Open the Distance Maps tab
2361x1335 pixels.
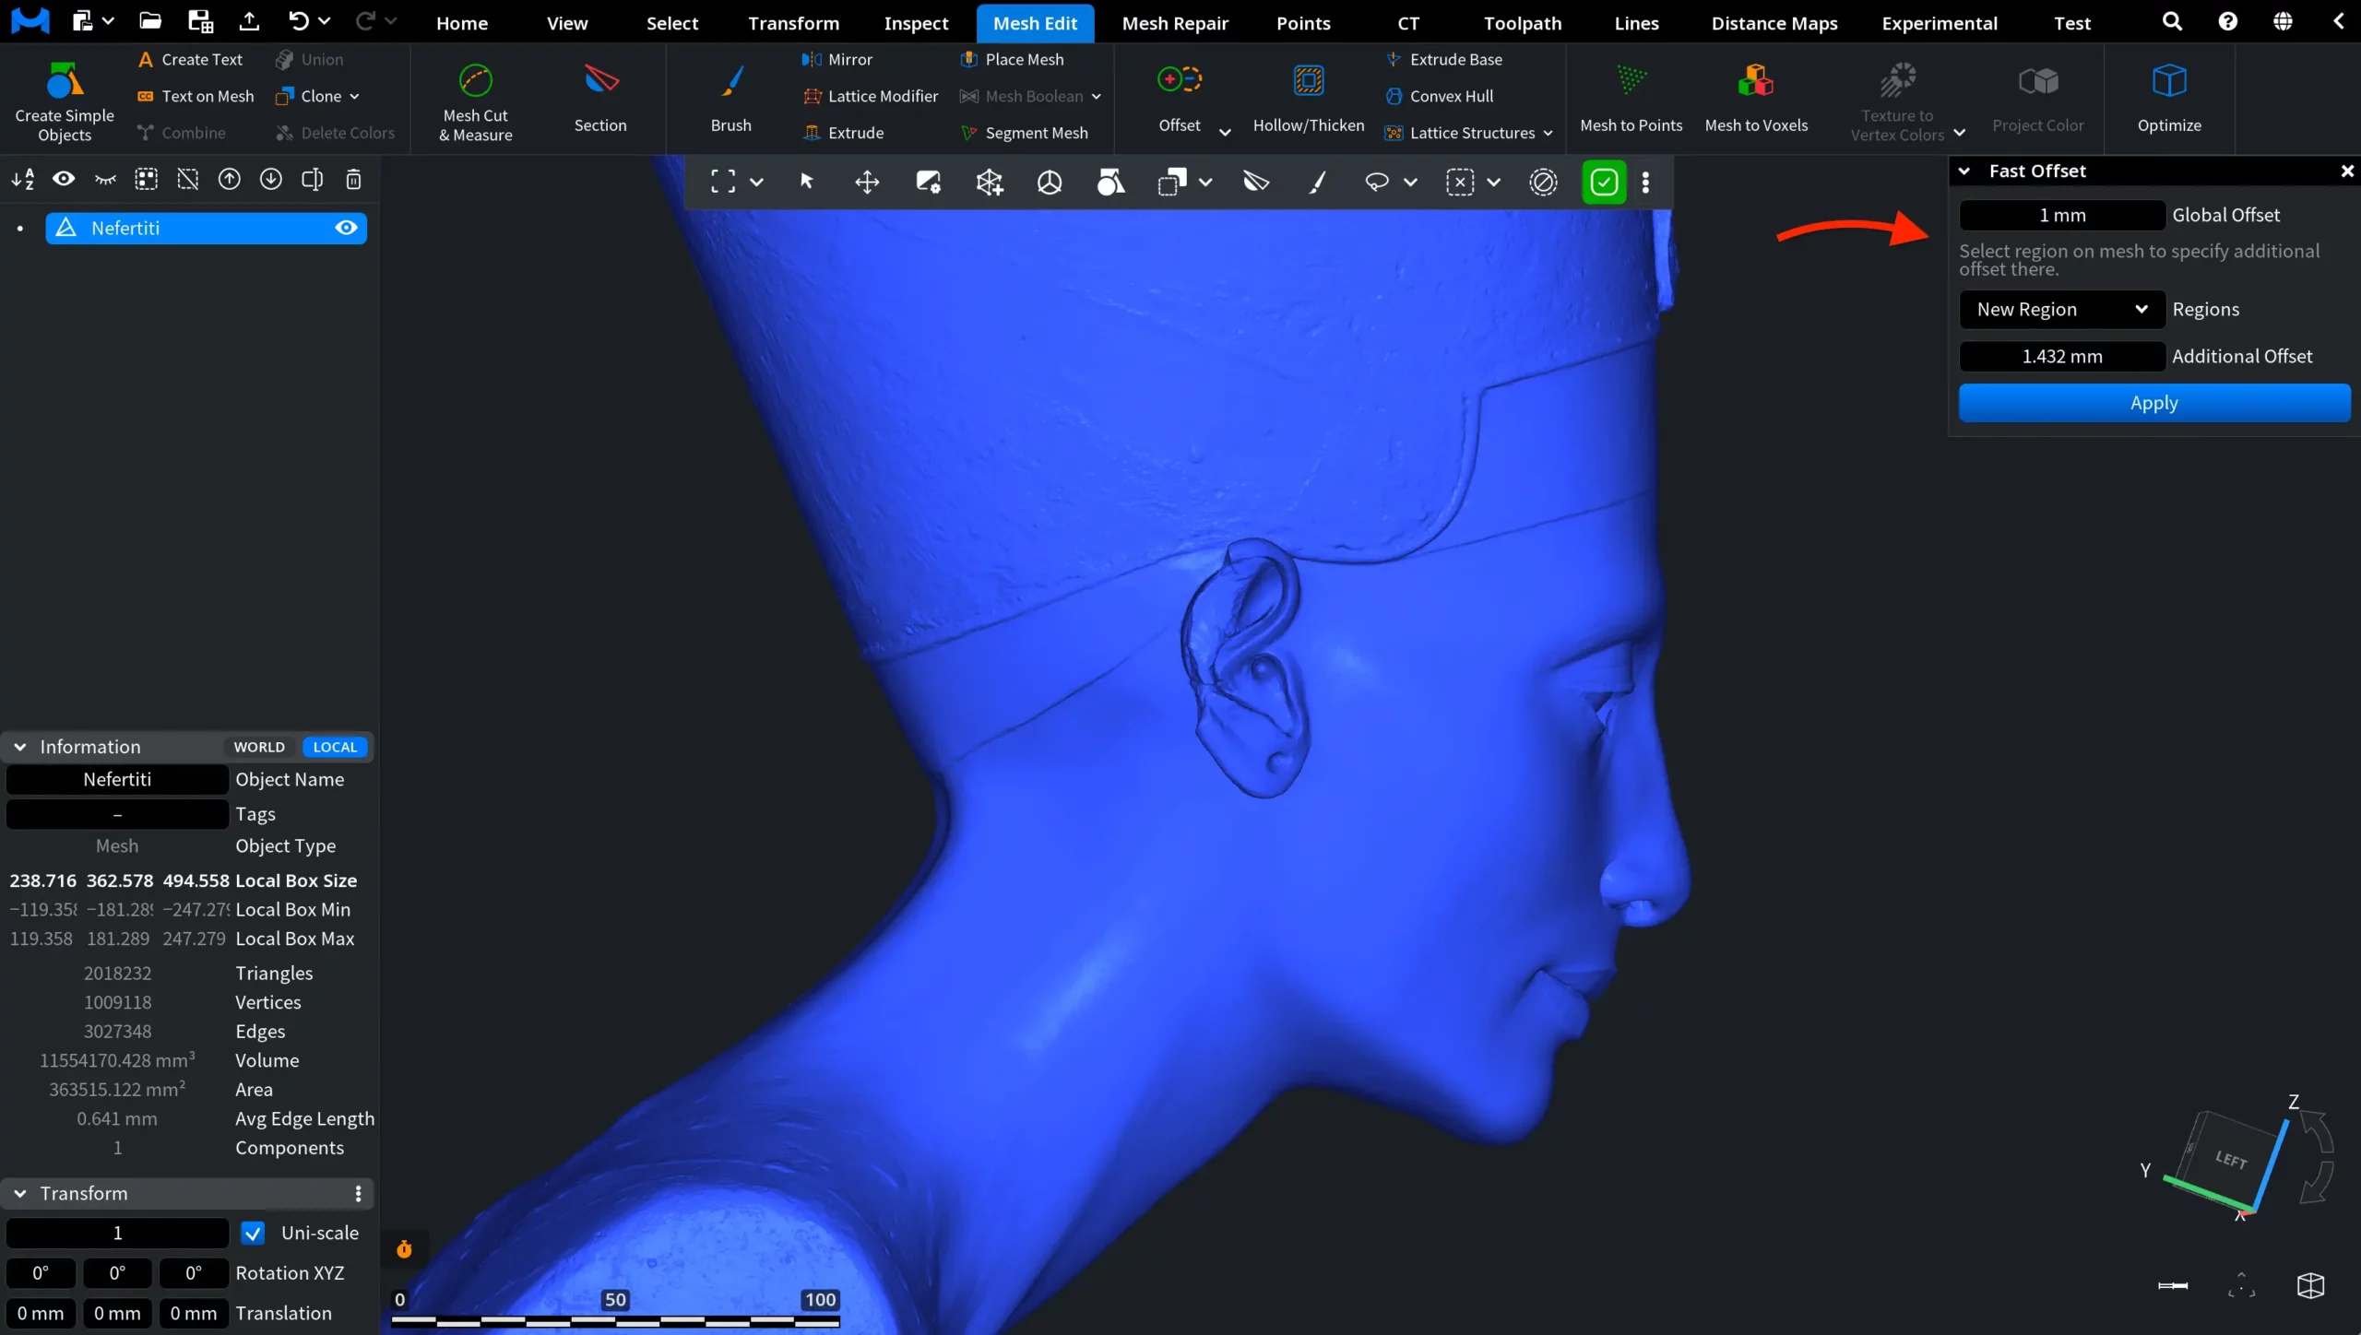click(1774, 23)
